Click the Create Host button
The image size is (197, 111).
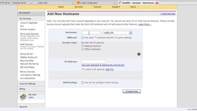click(x=132, y=91)
